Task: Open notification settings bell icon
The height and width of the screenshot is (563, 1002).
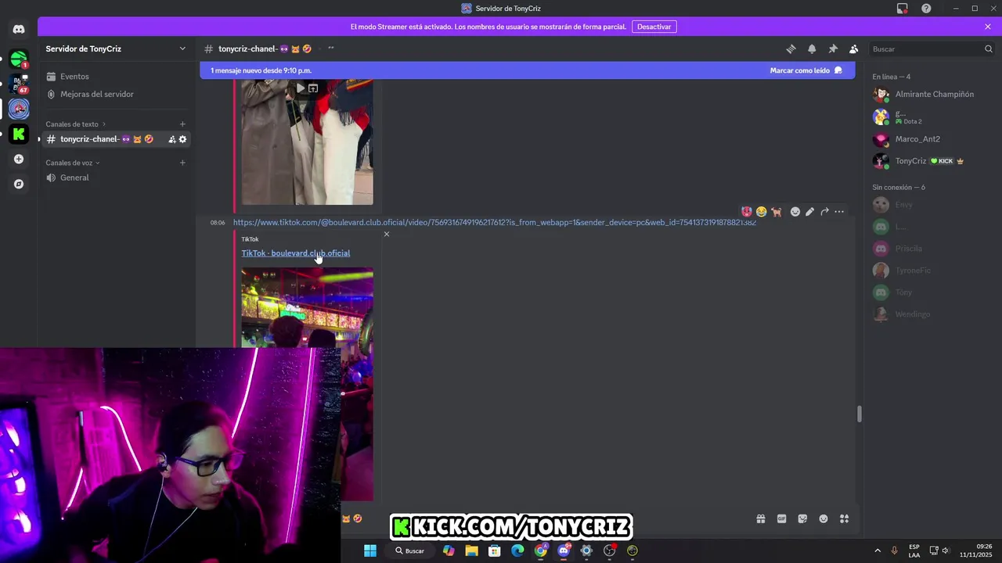Action: tap(812, 48)
